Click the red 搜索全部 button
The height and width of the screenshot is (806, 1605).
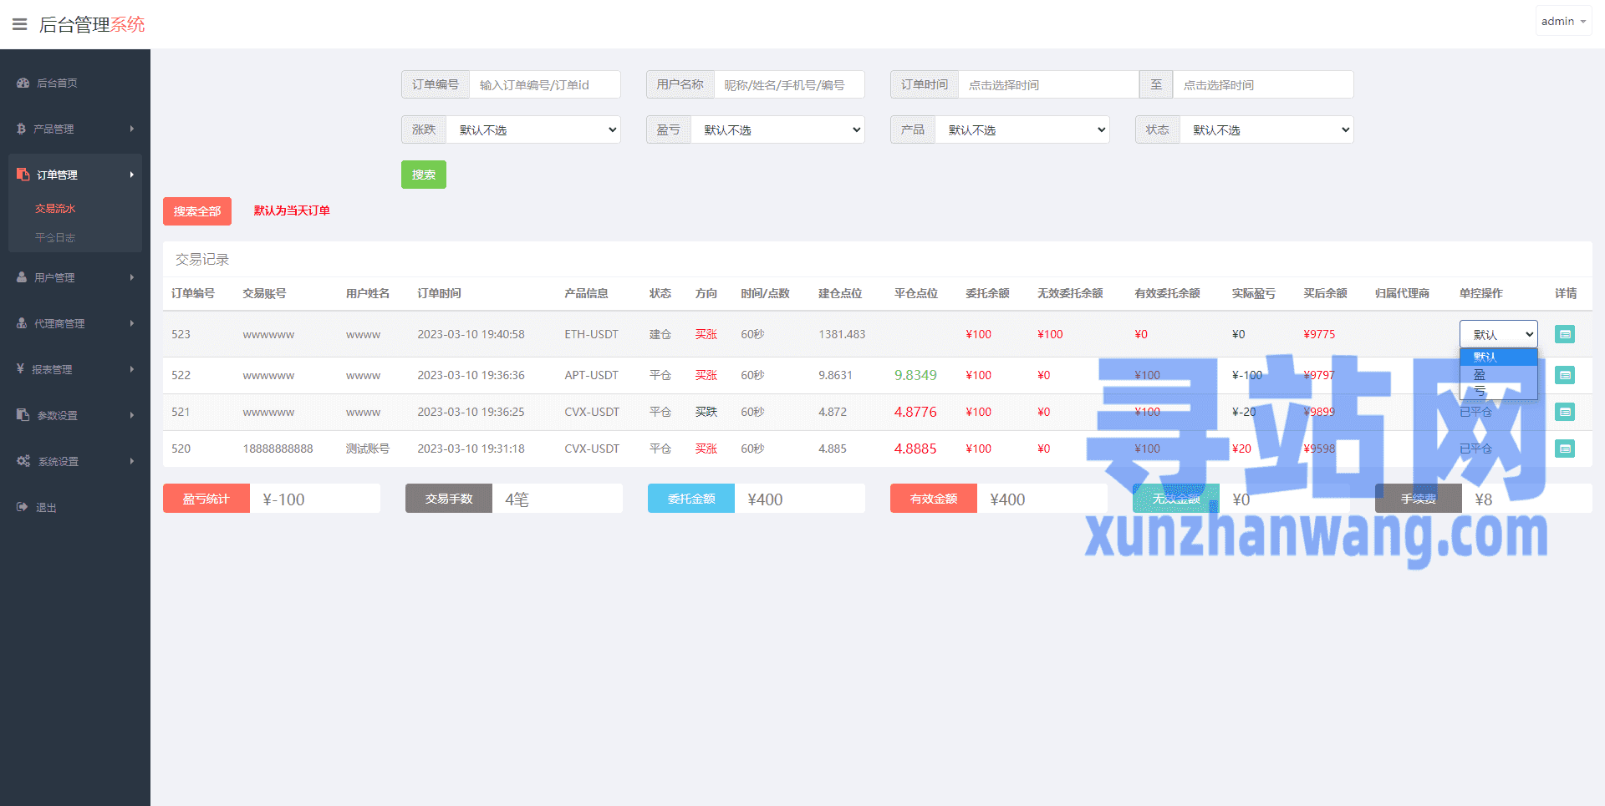(x=196, y=211)
